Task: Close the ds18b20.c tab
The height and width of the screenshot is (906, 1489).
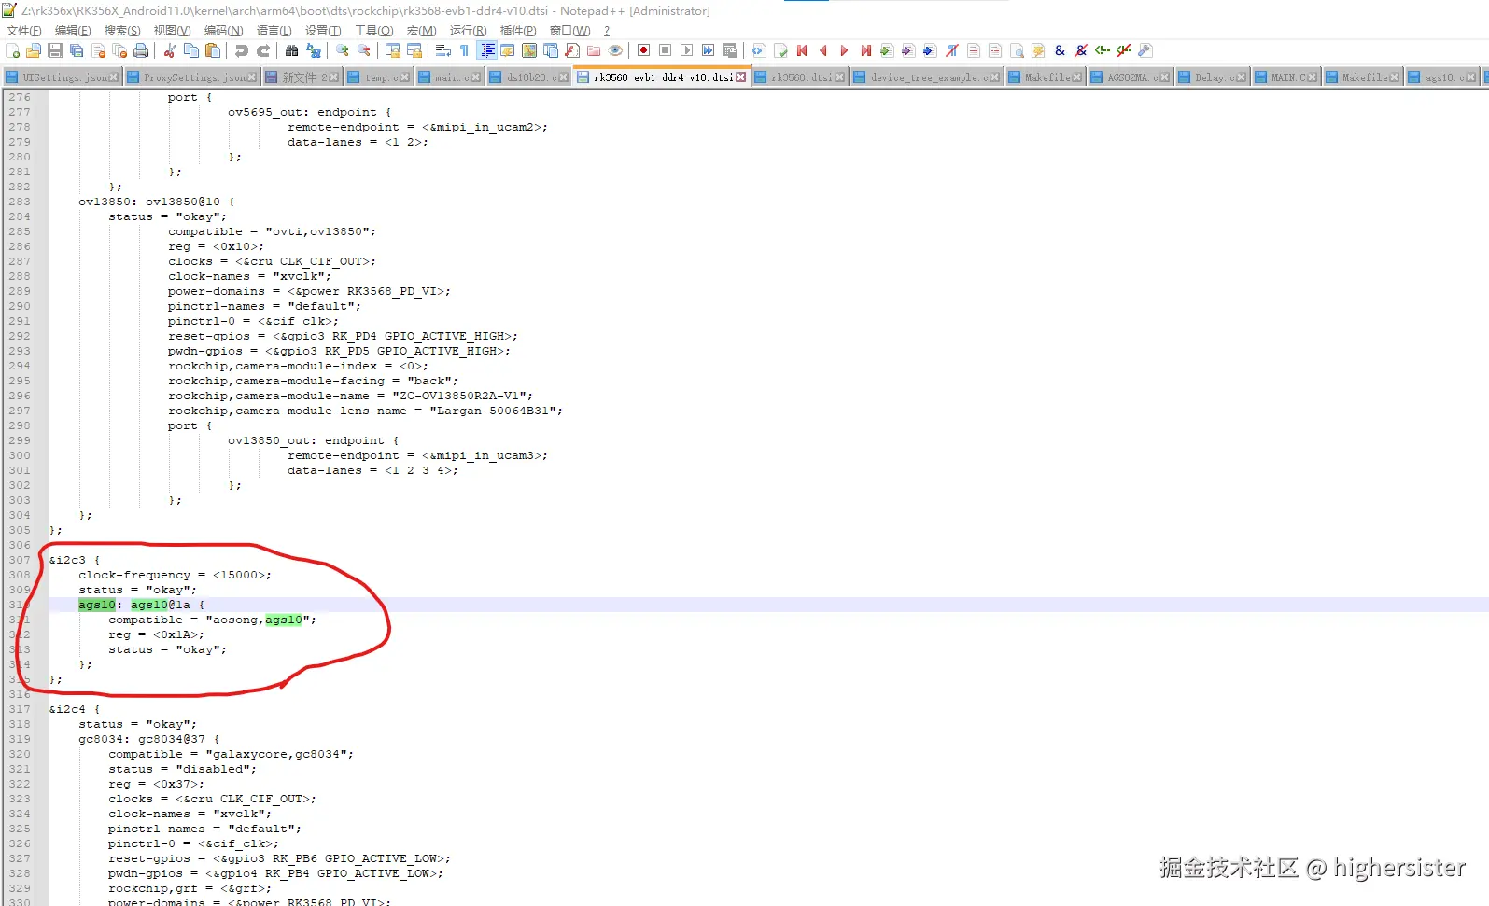Action: 562,77
